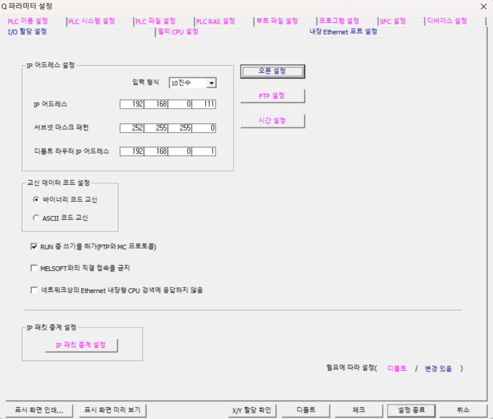The image size is (493, 419).
Task: Click the 체크 button
Action: point(359,410)
